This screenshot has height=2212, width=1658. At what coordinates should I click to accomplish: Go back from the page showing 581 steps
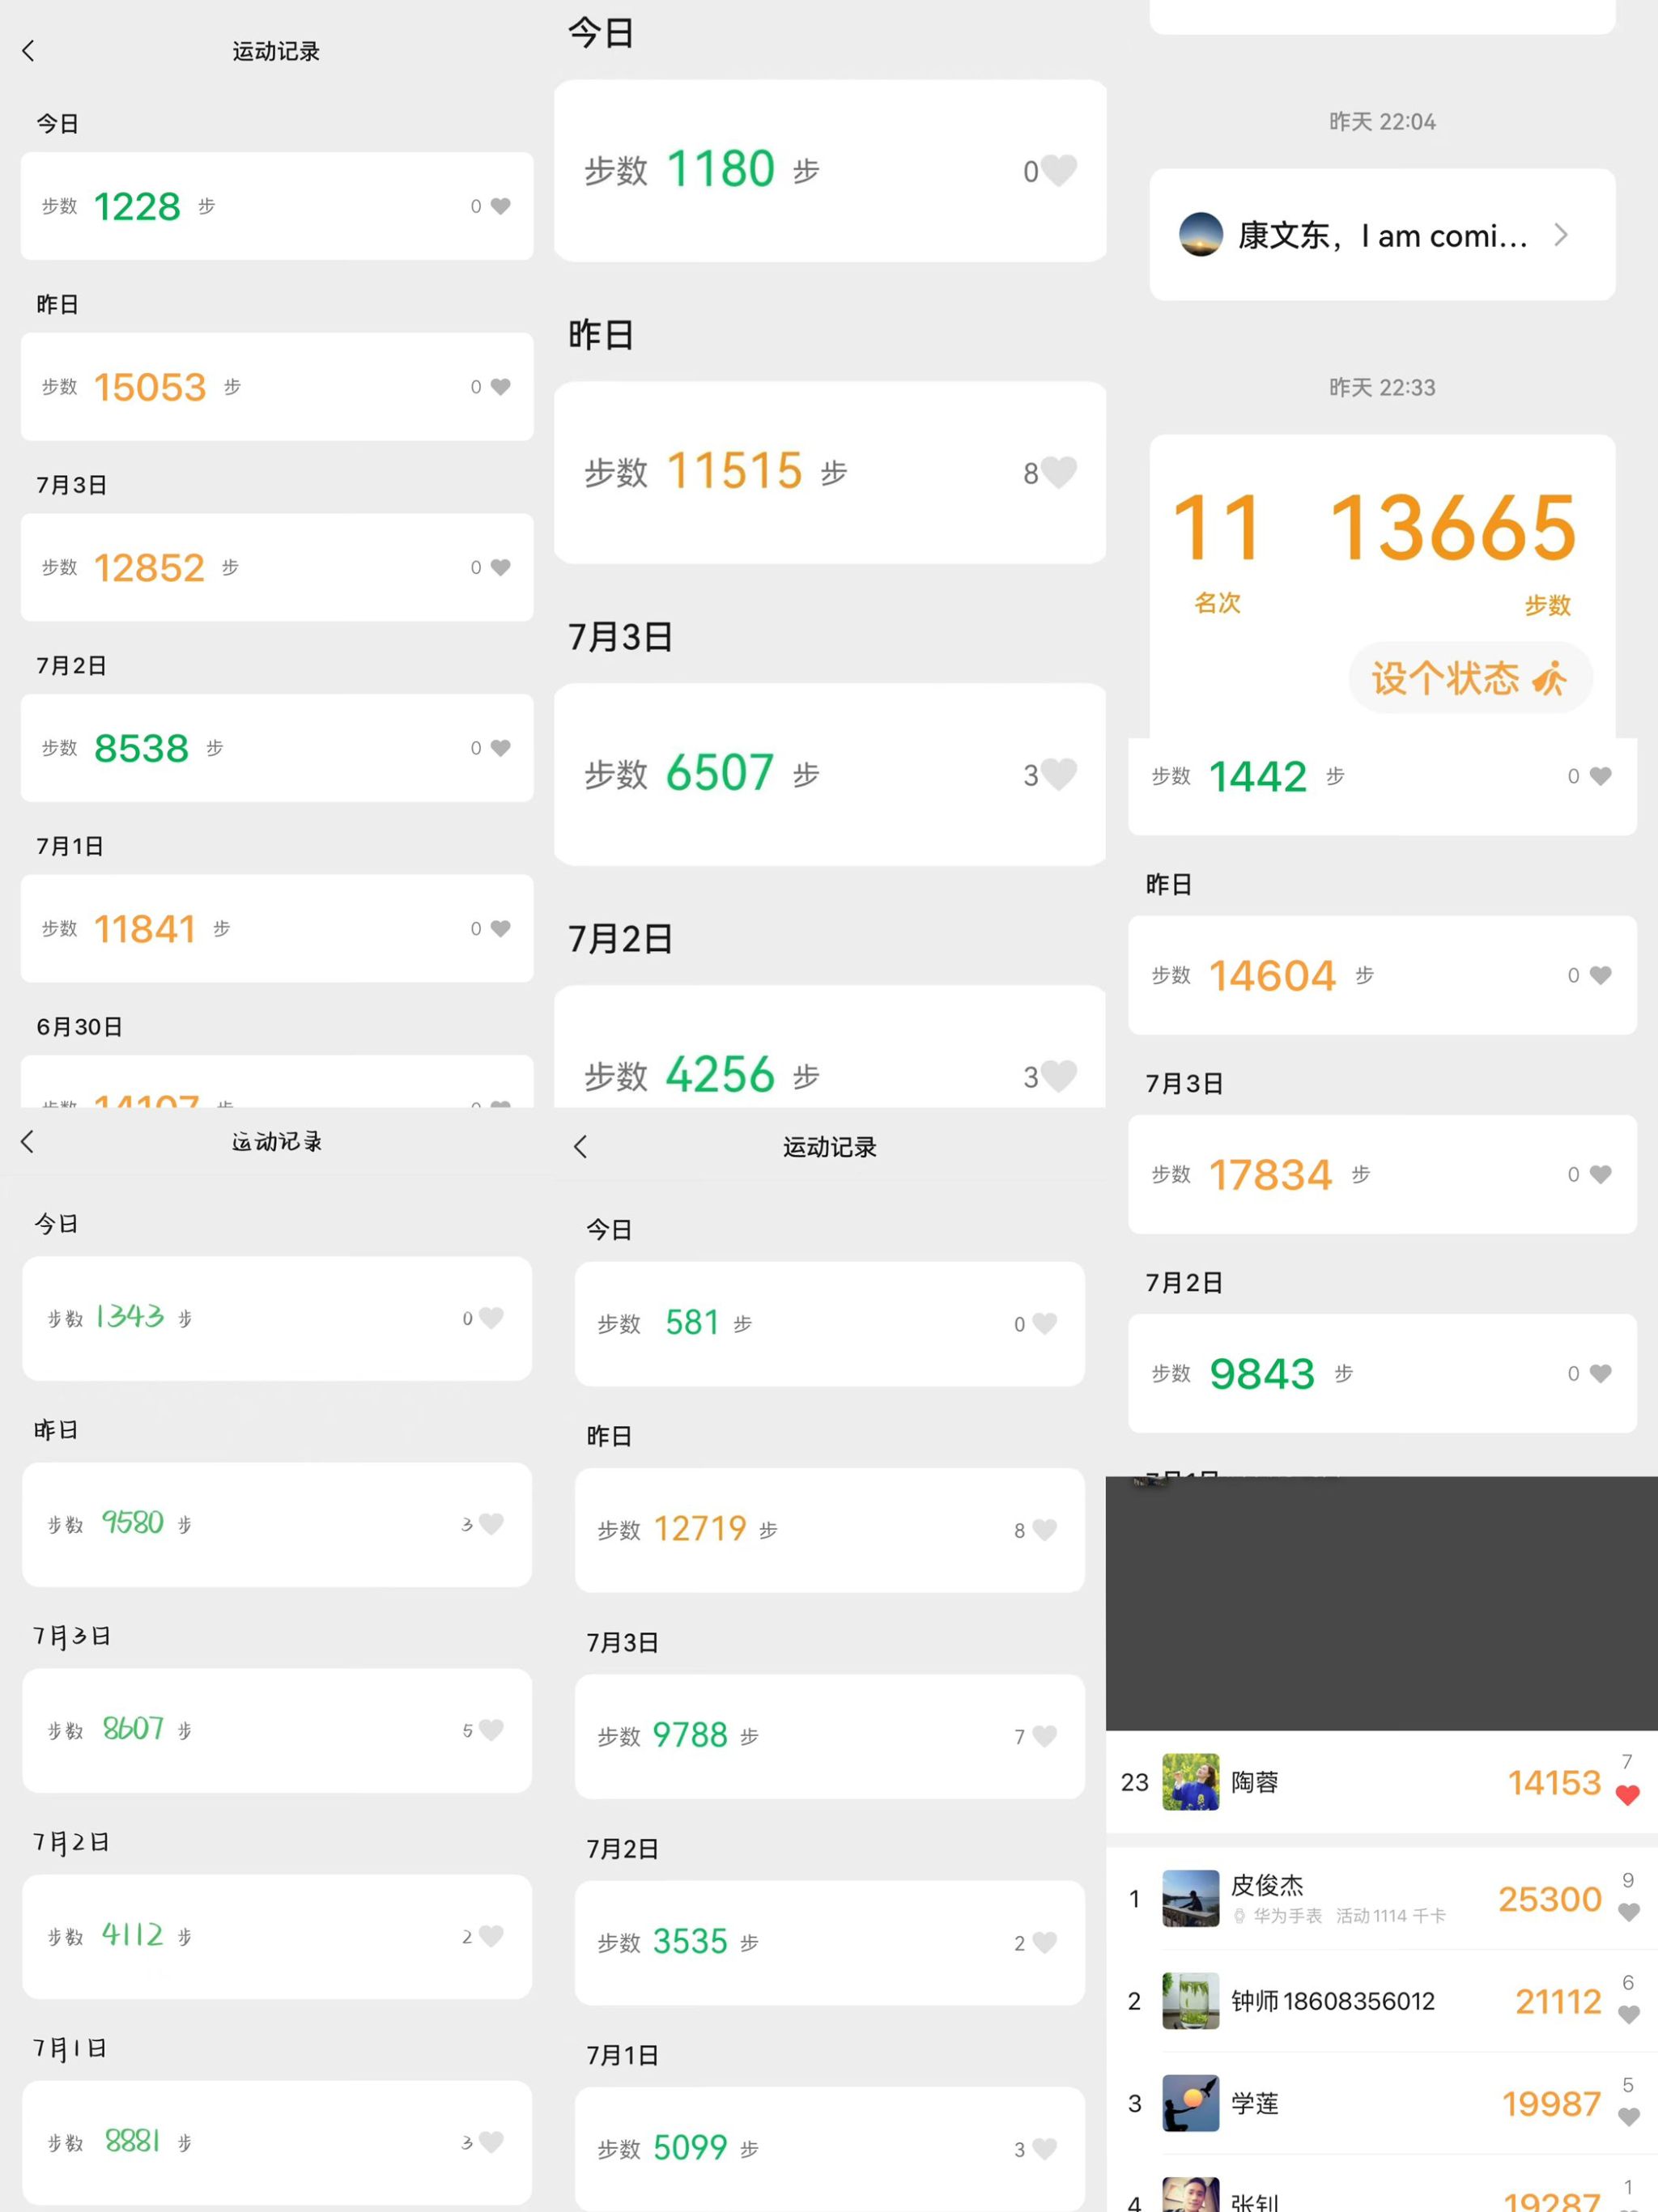[581, 1147]
